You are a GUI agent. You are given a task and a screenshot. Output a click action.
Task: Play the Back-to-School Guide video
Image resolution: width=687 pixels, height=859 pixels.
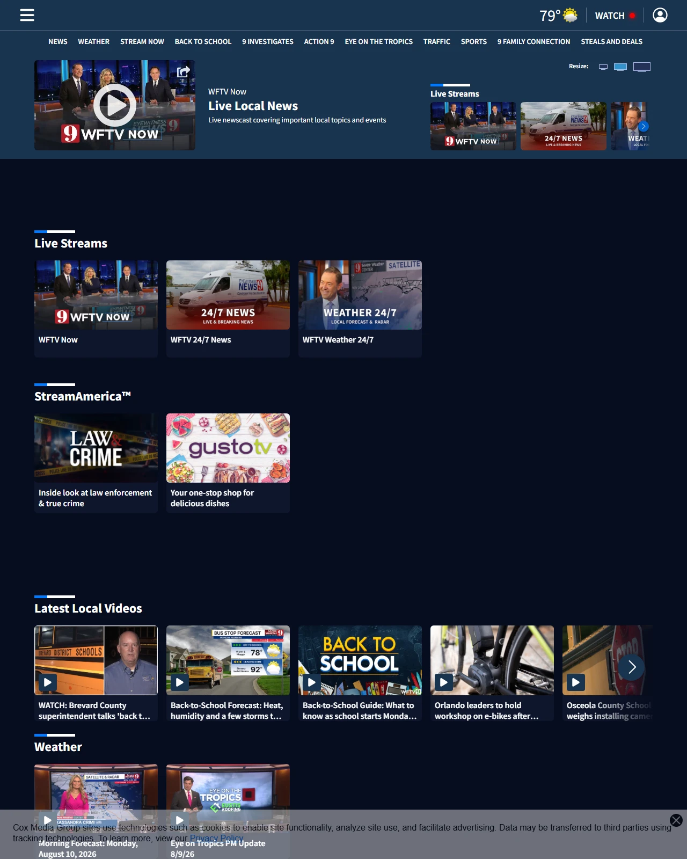click(360, 673)
